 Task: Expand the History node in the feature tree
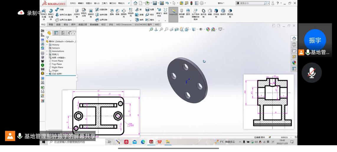[x=47, y=45]
